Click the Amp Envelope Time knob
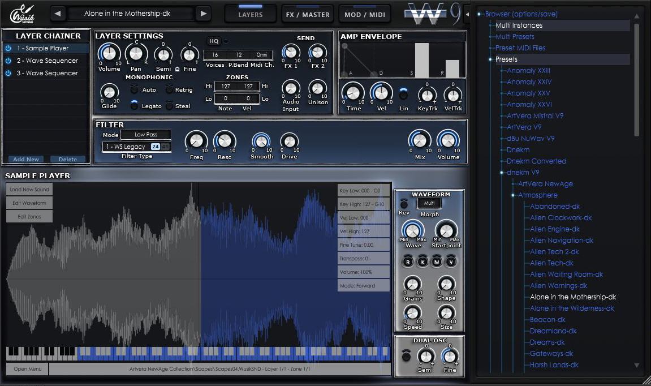651x386 pixels. [x=353, y=93]
